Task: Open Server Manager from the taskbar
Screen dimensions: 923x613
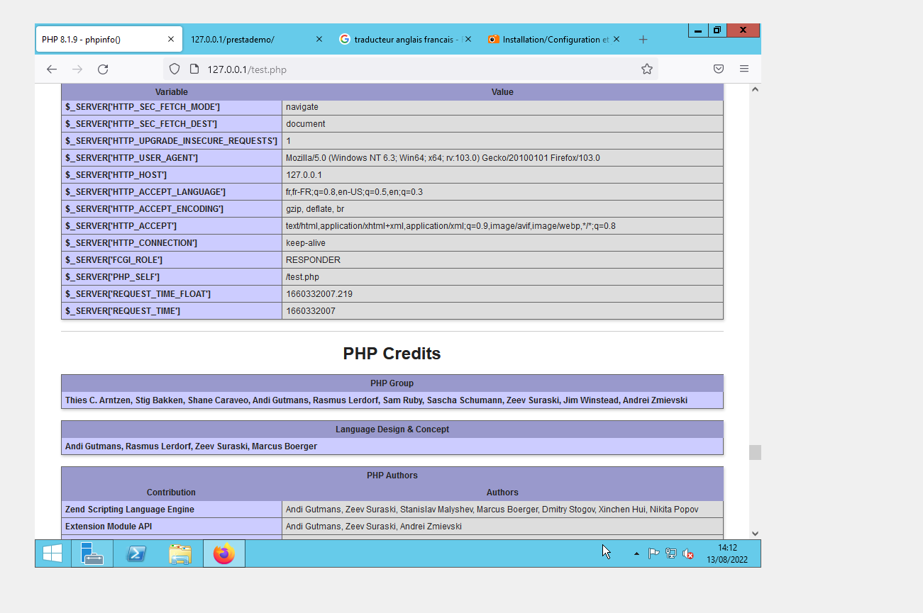Action: tap(92, 553)
